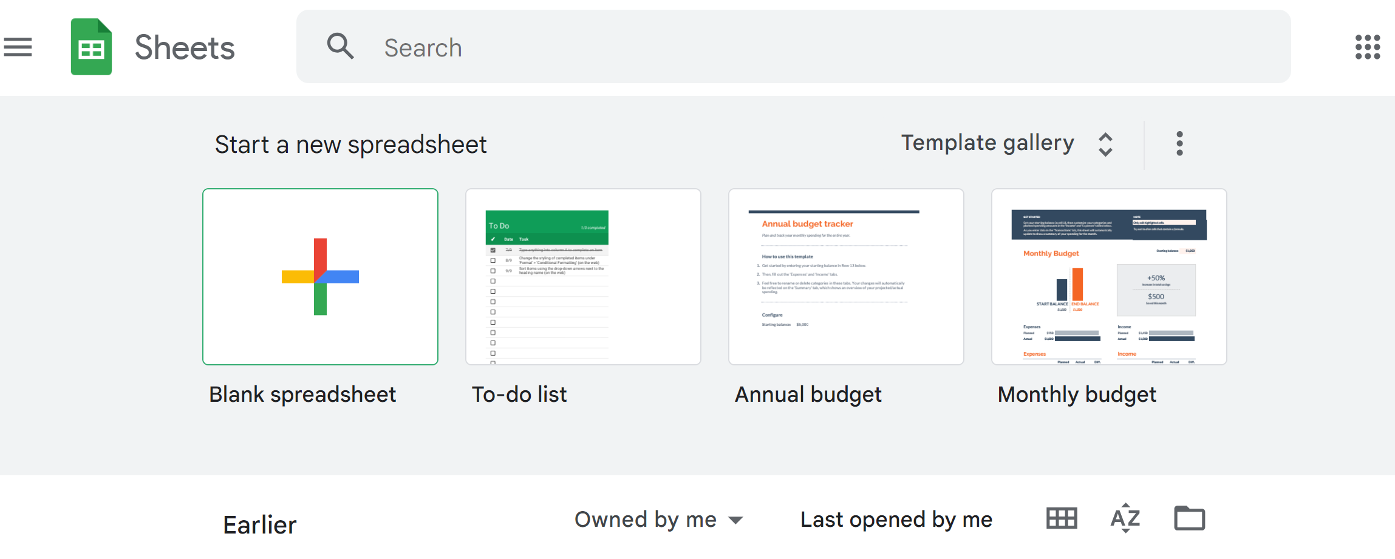Open the main hamburger menu

tap(18, 47)
